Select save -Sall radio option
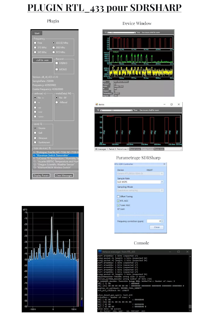The height and width of the screenshot is (317, 207). point(35,133)
